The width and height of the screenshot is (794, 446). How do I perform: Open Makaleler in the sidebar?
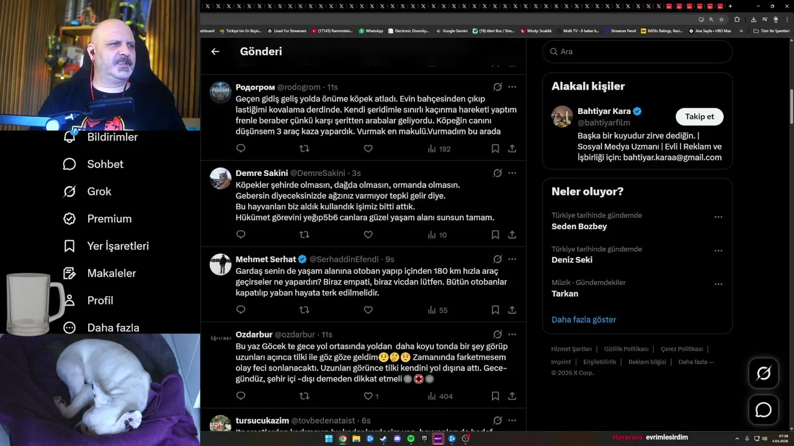100,273
